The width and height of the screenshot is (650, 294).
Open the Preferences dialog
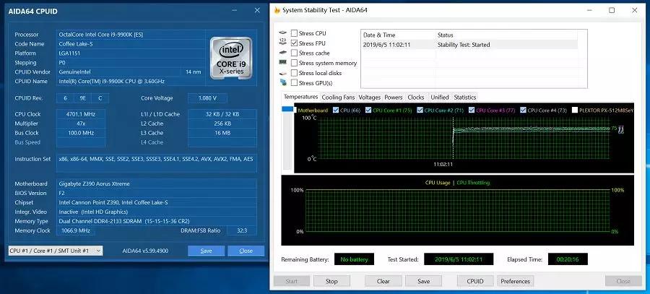point(515,281)
